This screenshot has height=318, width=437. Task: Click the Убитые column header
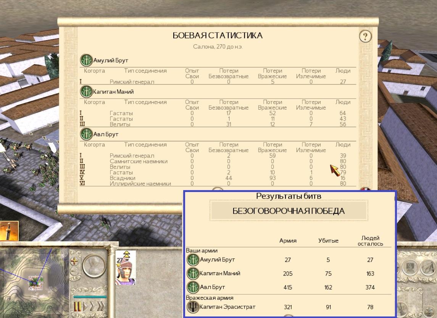pos(328,241)
